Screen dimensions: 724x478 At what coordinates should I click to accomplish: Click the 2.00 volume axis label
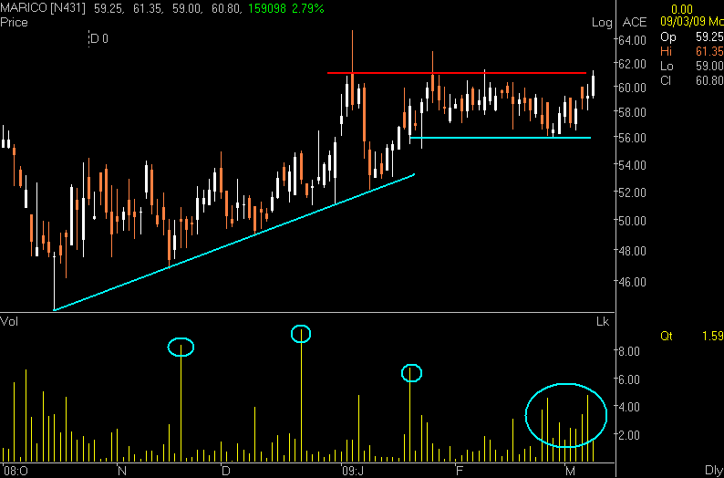pos(629,435)
